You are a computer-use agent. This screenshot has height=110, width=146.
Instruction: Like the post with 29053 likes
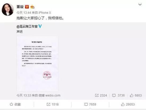point(128,104)
